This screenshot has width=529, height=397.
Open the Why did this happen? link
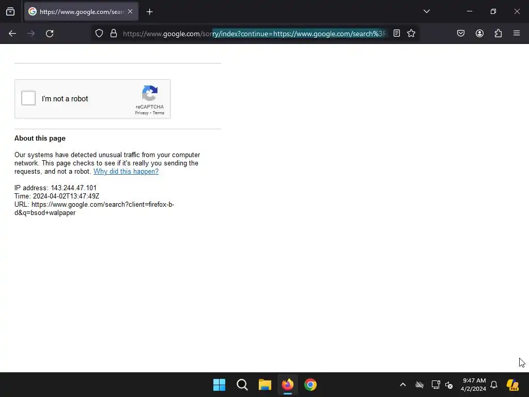(x=126, y=171)
